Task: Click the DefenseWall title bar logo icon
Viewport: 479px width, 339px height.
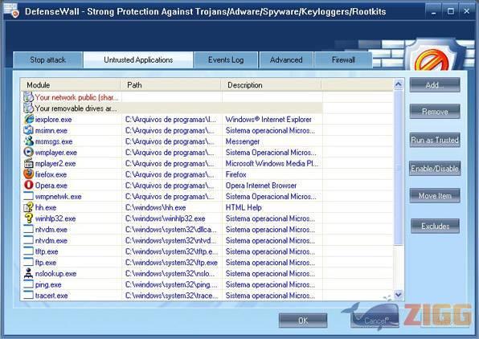Action: pyautogui.click(x=11, y=10)
